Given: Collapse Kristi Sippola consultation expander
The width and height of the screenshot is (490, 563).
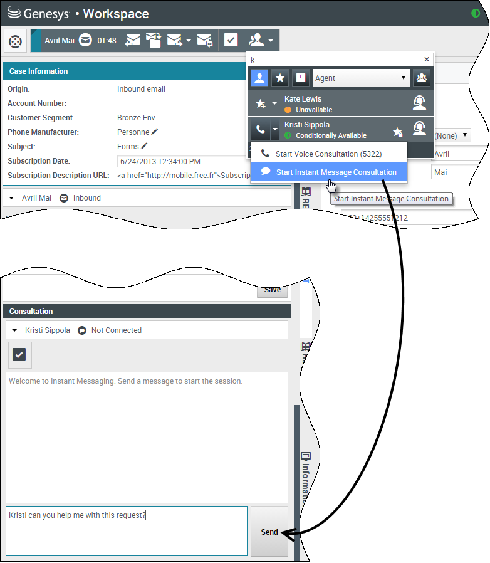Looking at the screenshot, I should tap(14, 330).
